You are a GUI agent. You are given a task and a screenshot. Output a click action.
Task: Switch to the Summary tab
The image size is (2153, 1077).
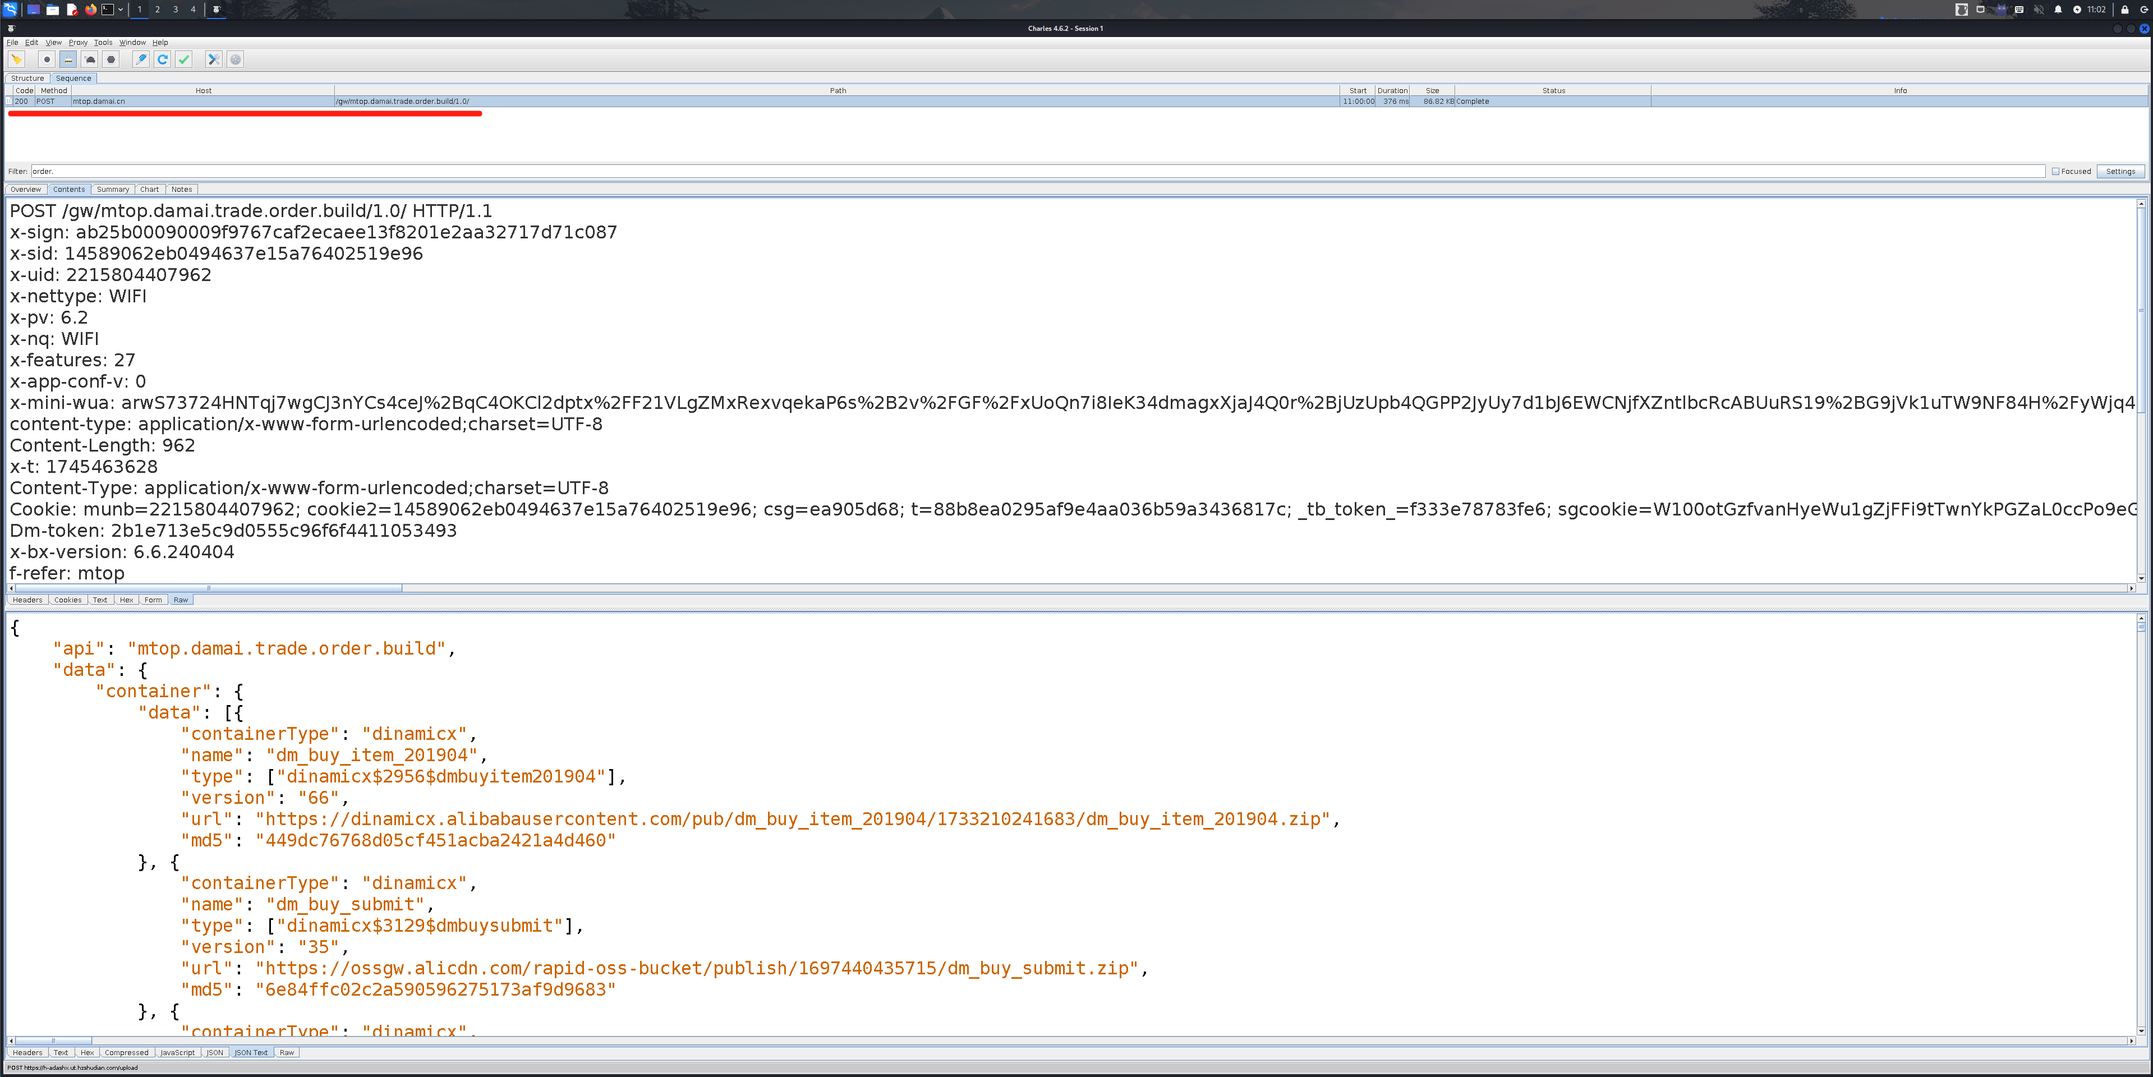[113, 190]
